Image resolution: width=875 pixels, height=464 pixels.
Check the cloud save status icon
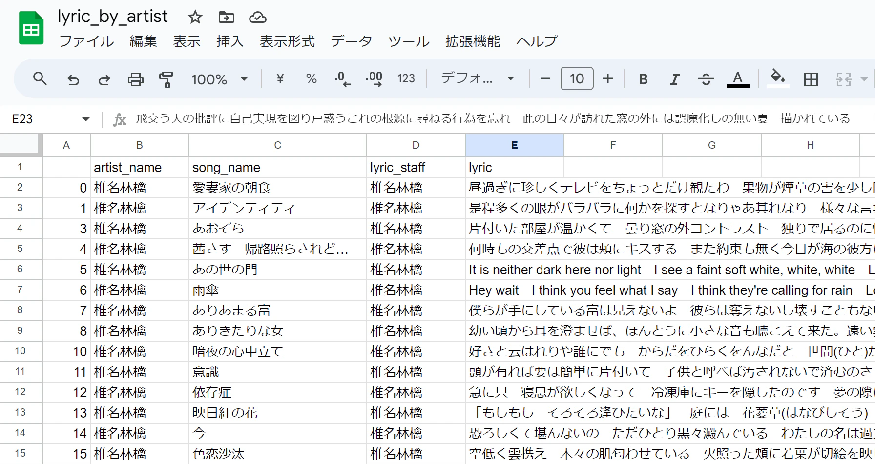257,18
